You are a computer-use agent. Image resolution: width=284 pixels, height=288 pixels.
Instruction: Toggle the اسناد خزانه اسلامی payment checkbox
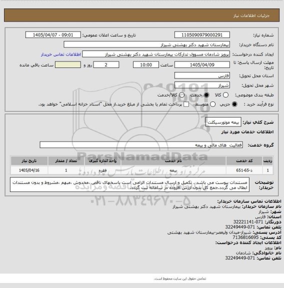click(186, 104)
